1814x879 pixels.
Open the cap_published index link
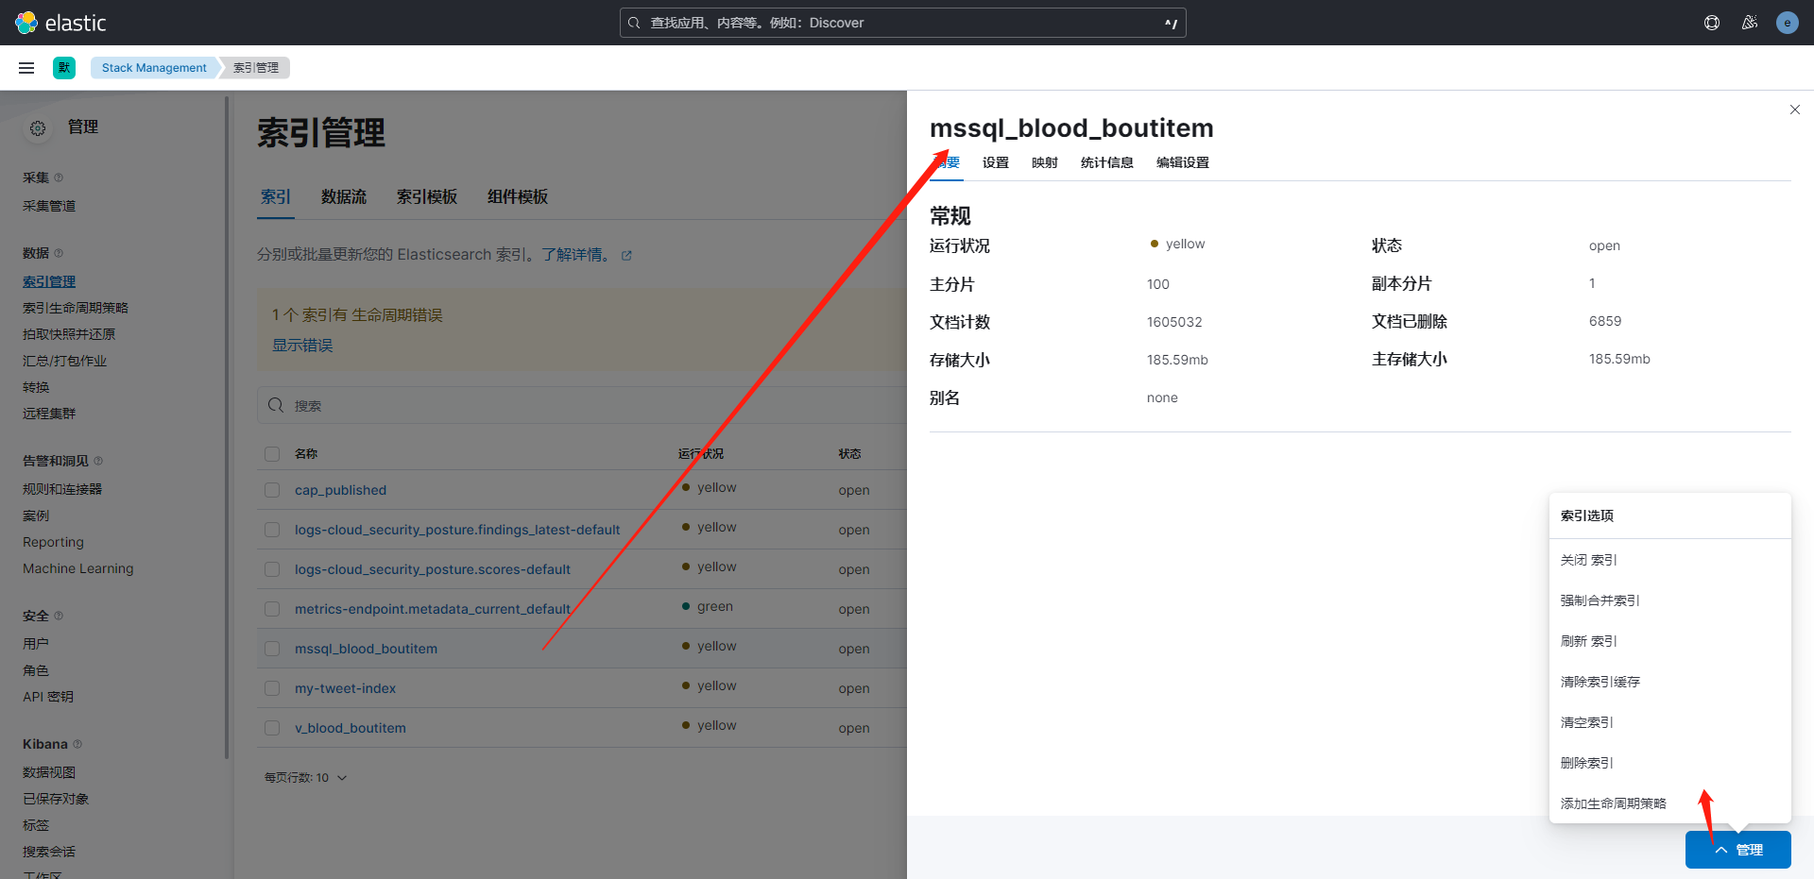(x=340, y=490)
